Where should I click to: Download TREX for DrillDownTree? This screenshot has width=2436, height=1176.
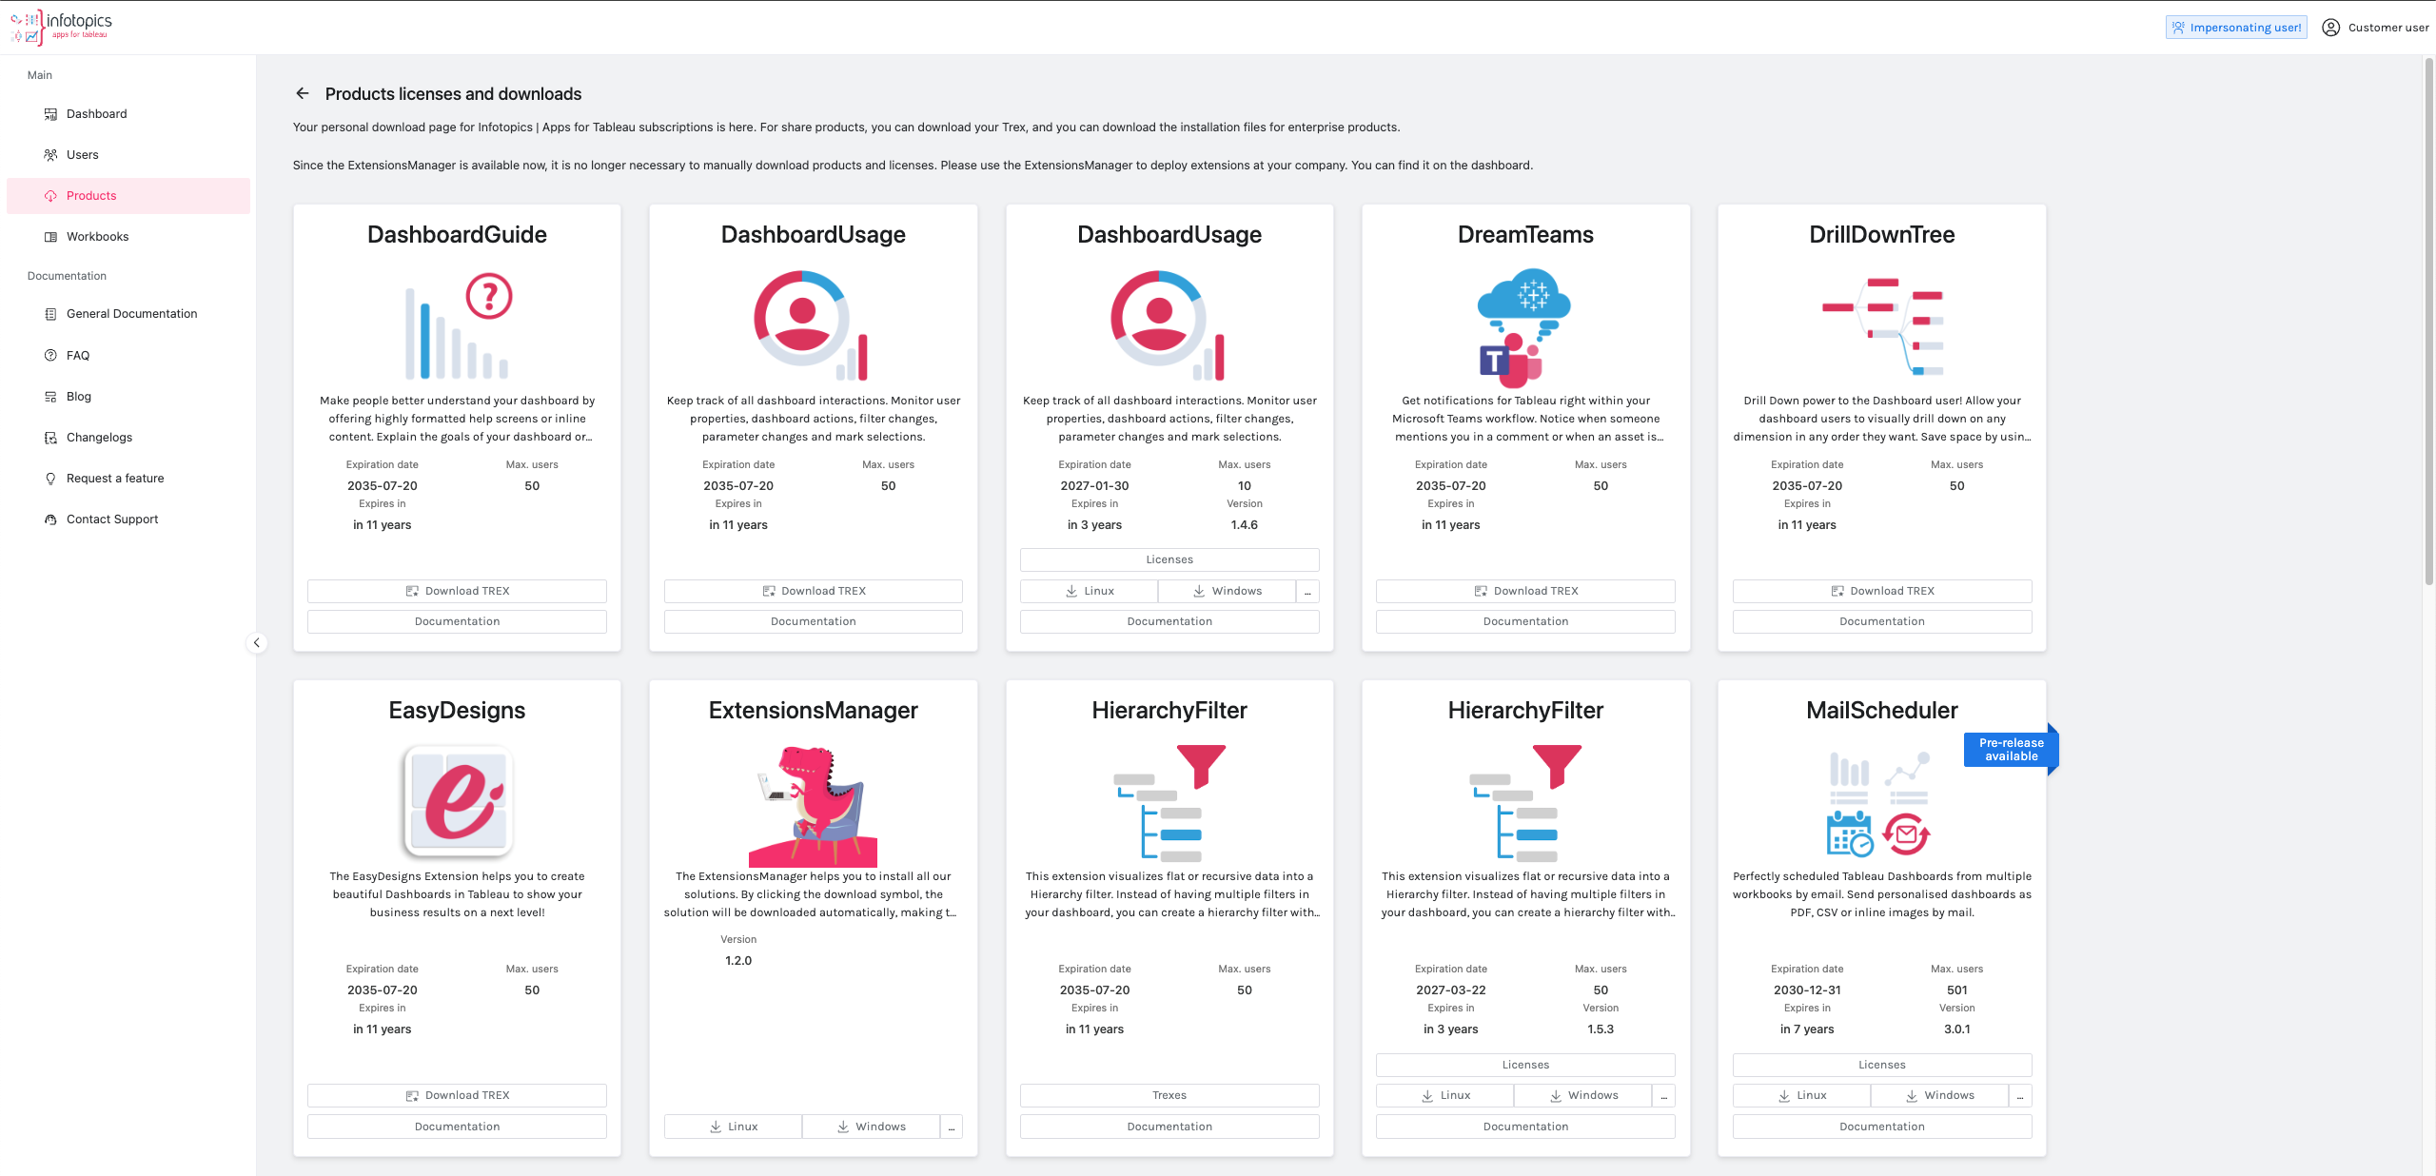1882,592
